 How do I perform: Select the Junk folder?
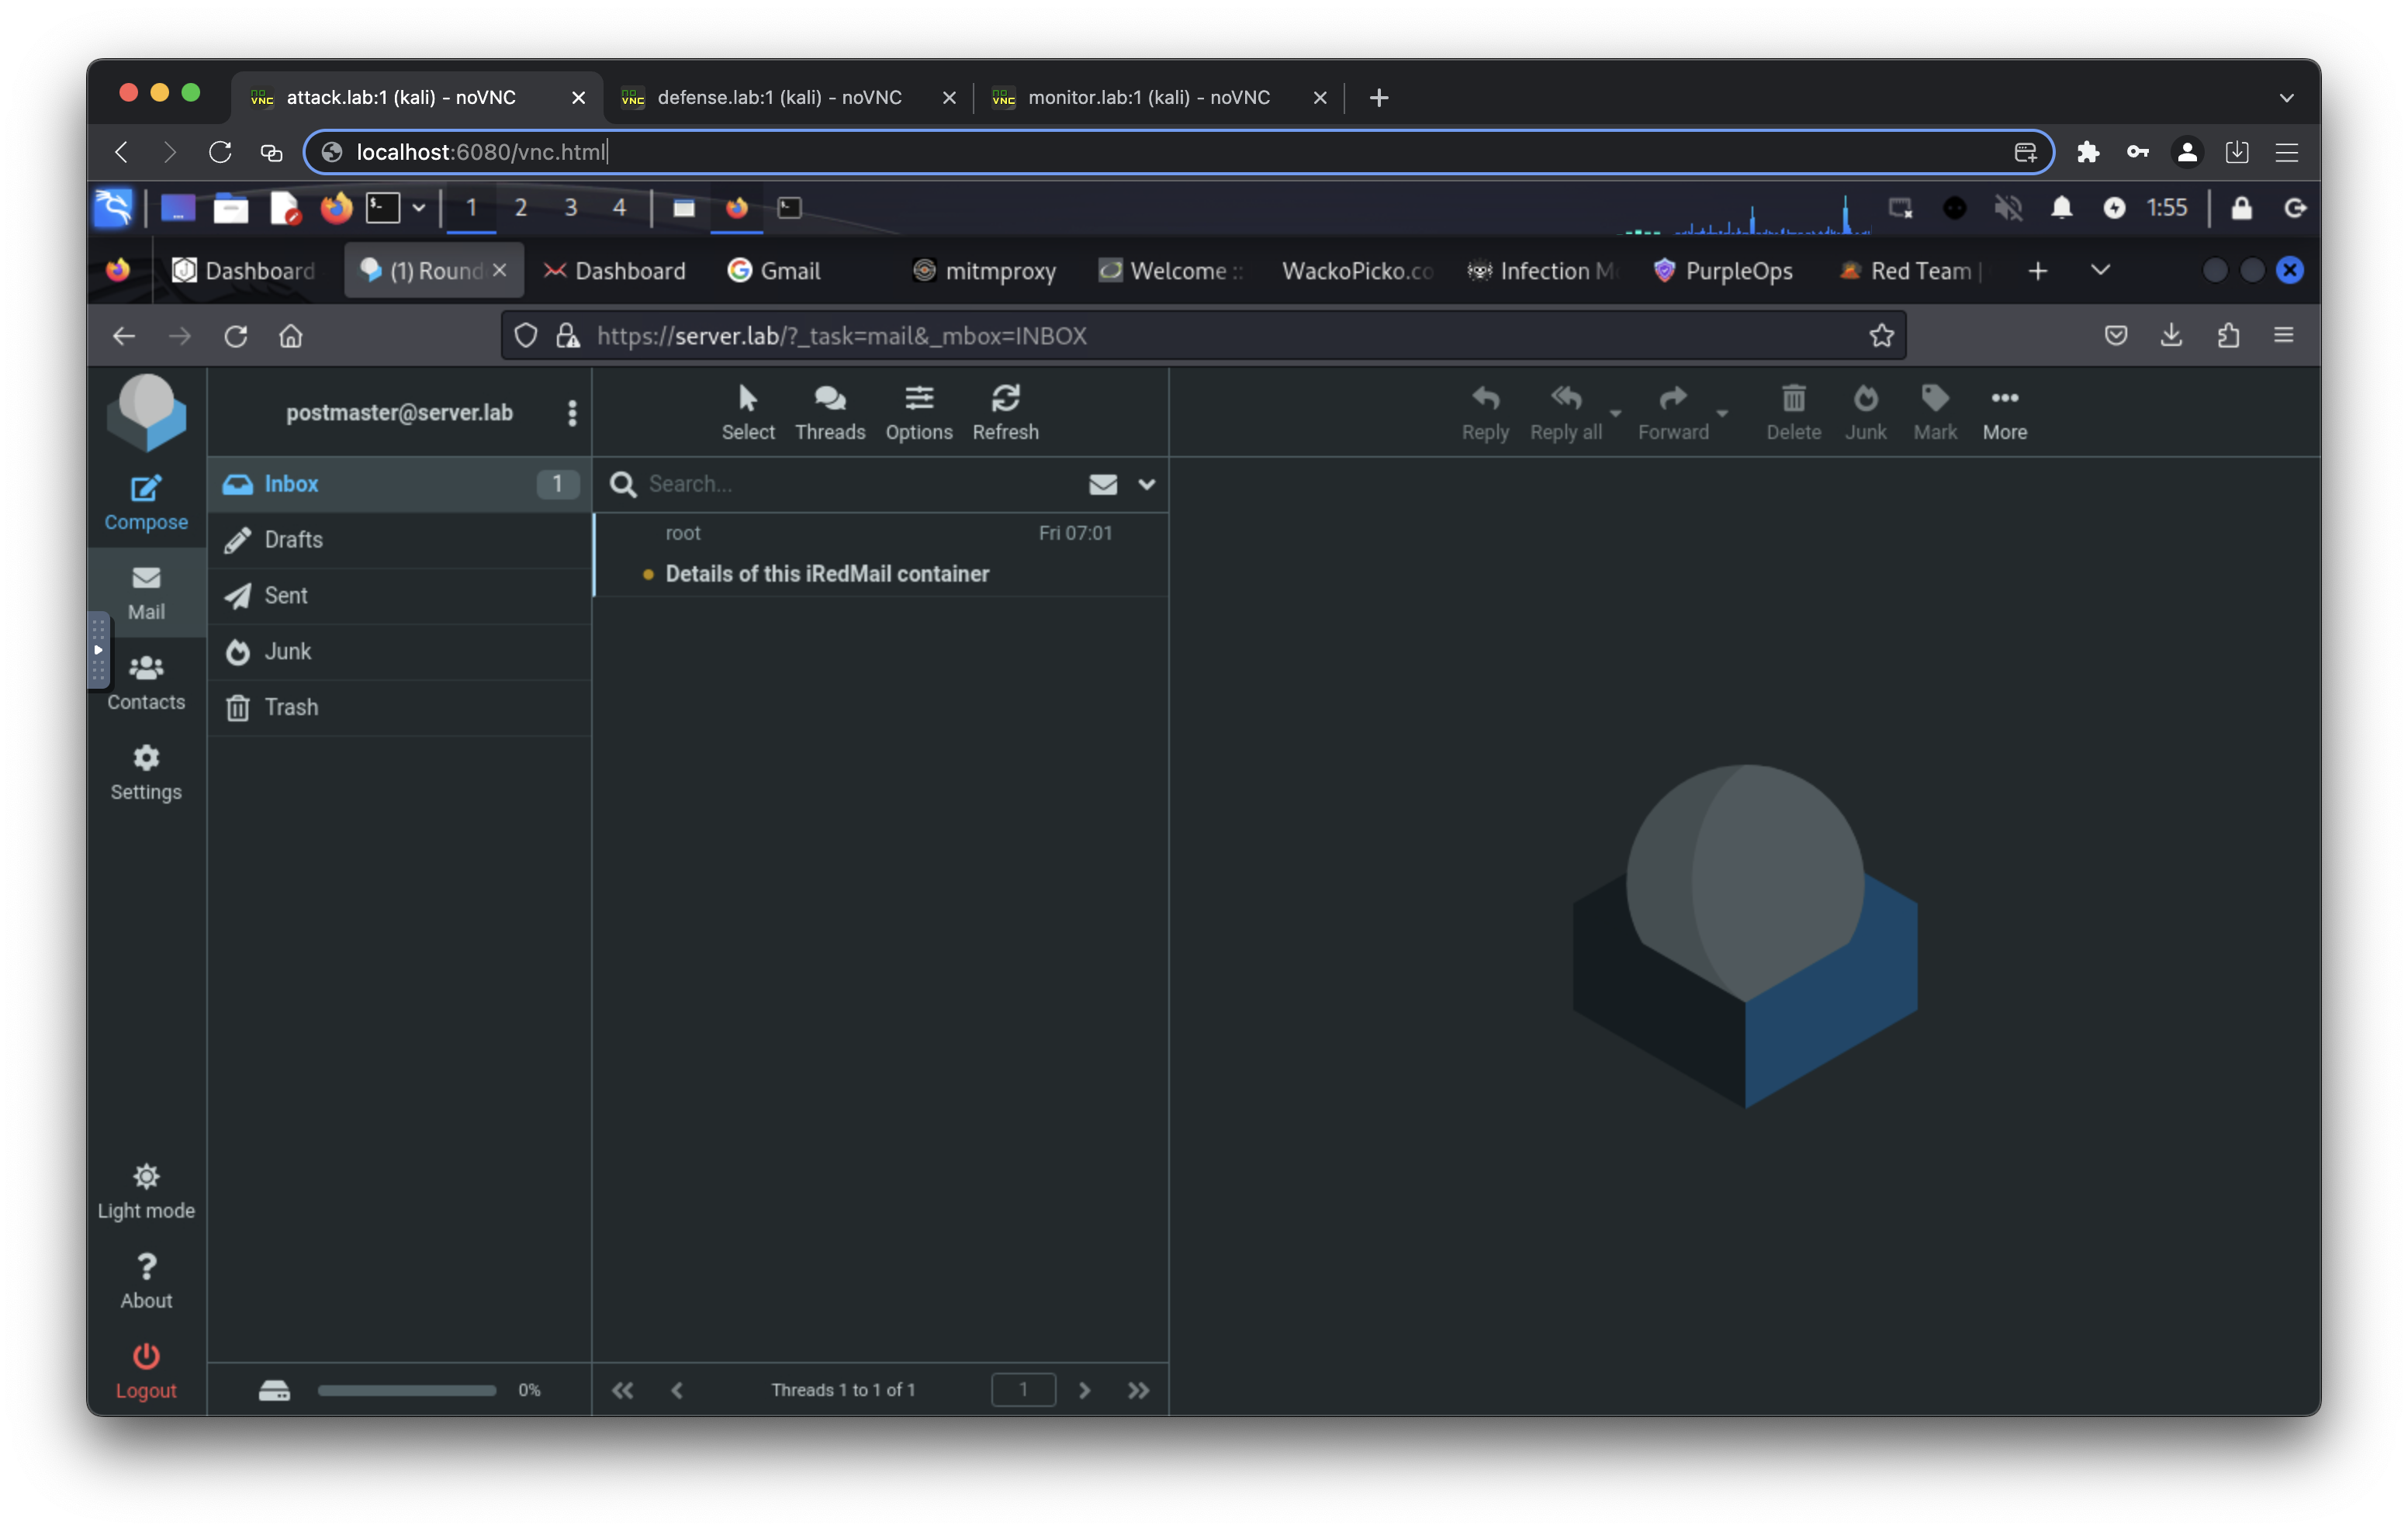(x=288, y=651)
